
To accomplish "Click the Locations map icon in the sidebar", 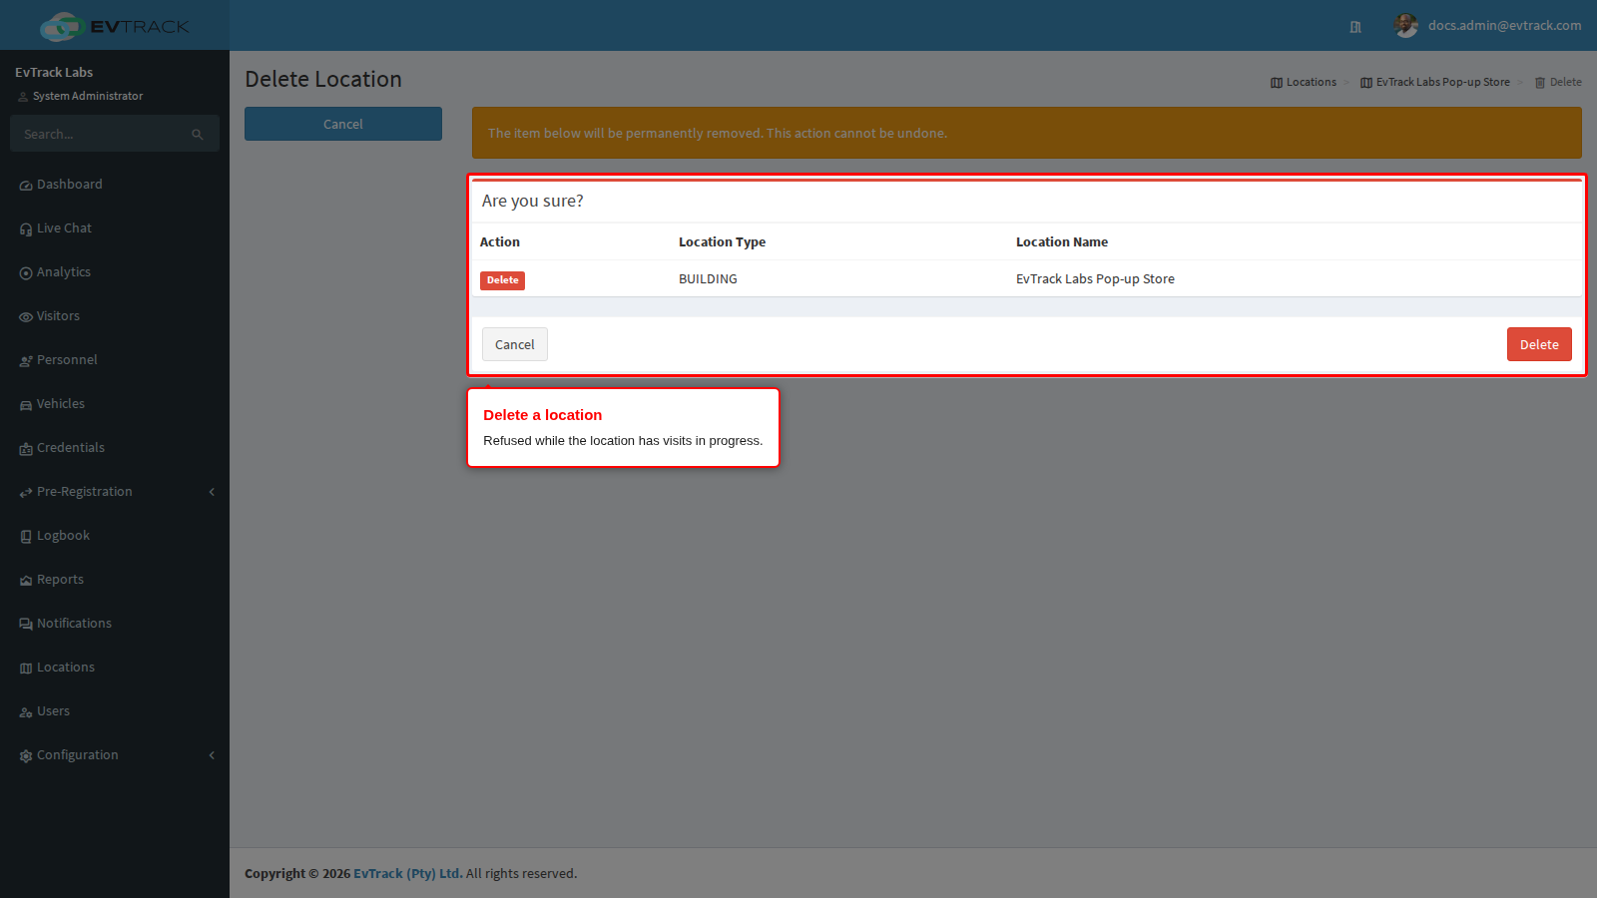I will tap(26, 669).
